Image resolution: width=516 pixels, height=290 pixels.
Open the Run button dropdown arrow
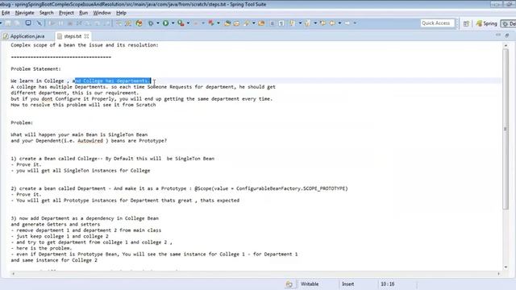173,23
